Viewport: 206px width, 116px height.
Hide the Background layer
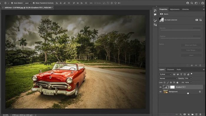160,92
